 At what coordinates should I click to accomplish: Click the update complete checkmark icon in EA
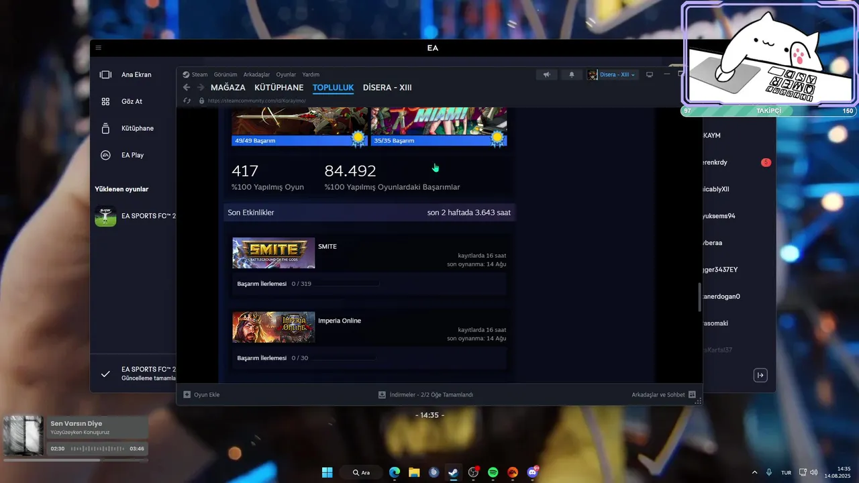(105, 374)
